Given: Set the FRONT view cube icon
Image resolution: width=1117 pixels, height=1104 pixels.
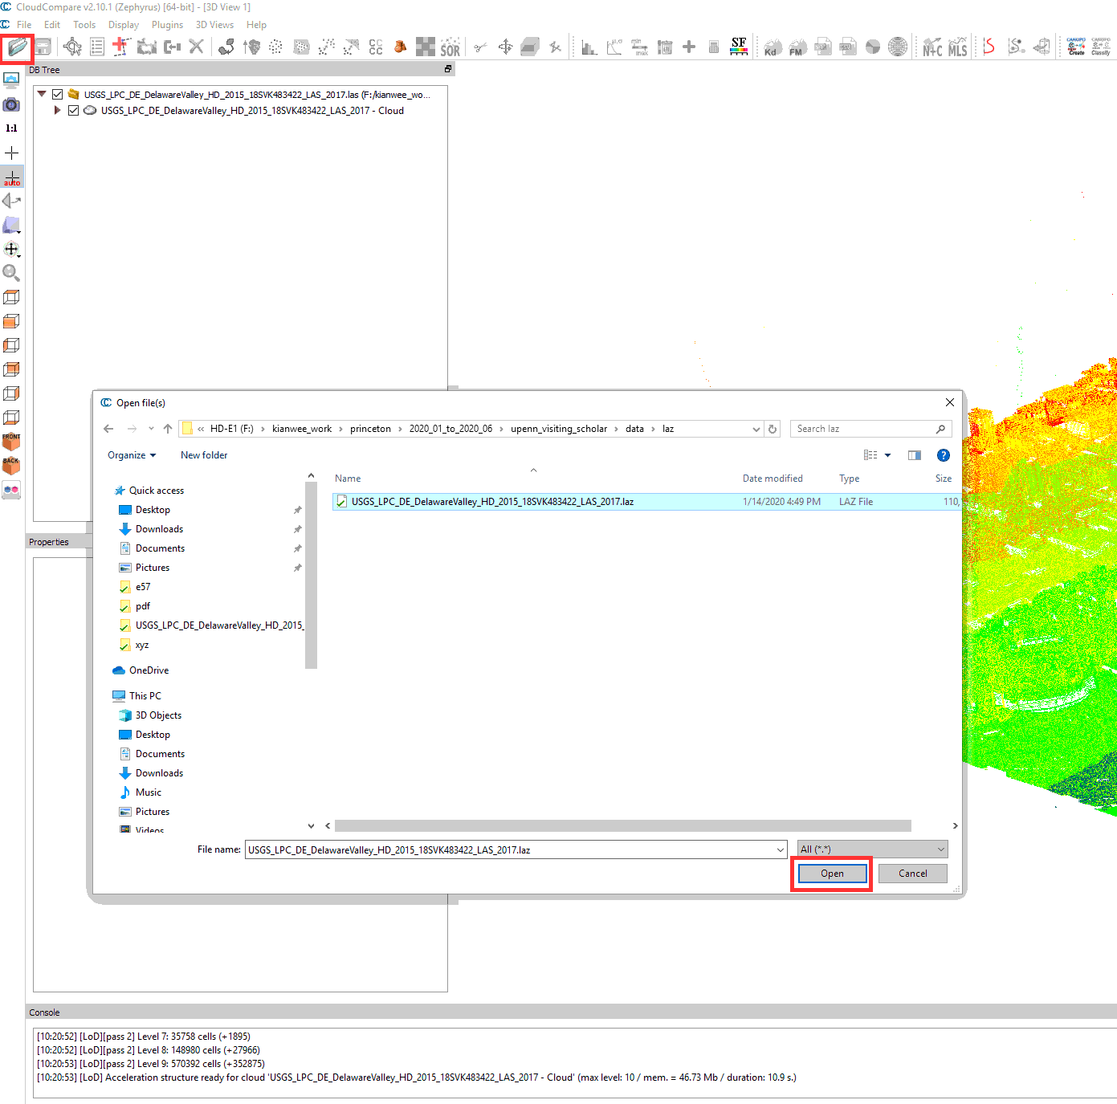Looking at the screenshot, I should pyautogui.click(x=11, y=441).
